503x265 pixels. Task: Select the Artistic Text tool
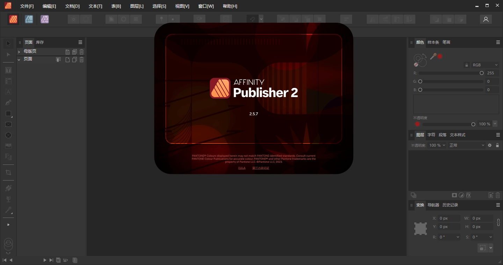(8, 92)
